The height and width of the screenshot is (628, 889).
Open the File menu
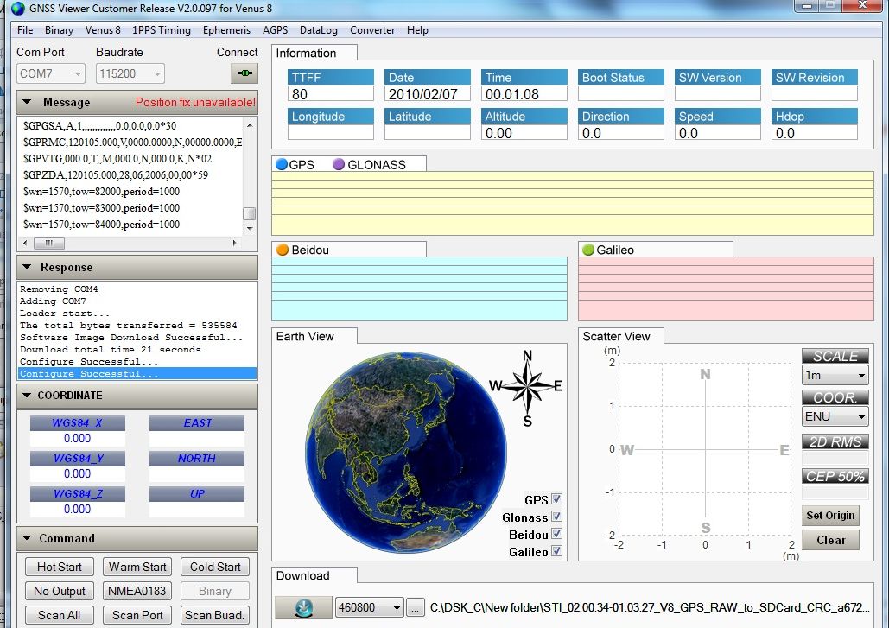click(x=25, y=30)
